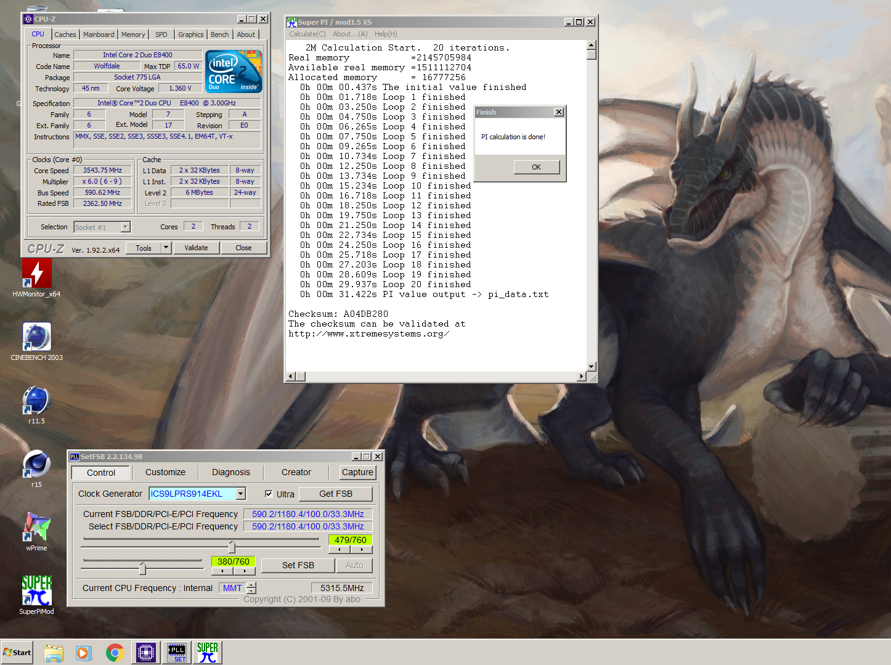The image size is (891, 665).
Task: Expand the Clock Generator dropdown
Action: coord(241,494)
